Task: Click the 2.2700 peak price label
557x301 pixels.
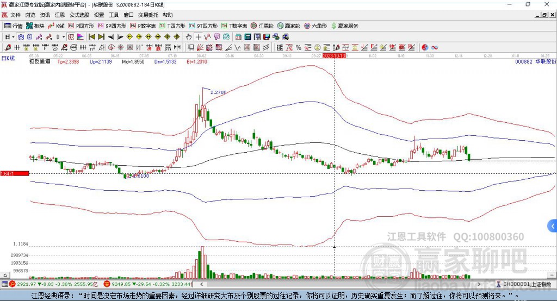Action: [x=218, y=92]
